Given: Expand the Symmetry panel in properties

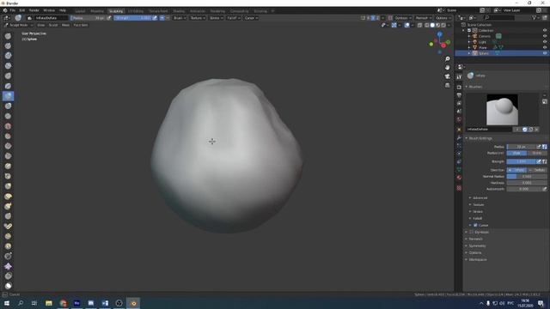Looking at the screenshot, I should tap(476, 246).
